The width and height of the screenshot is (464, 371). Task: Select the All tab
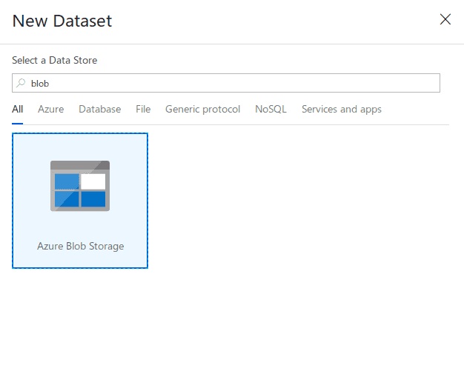pyautogui.click(x=18, y=109)
